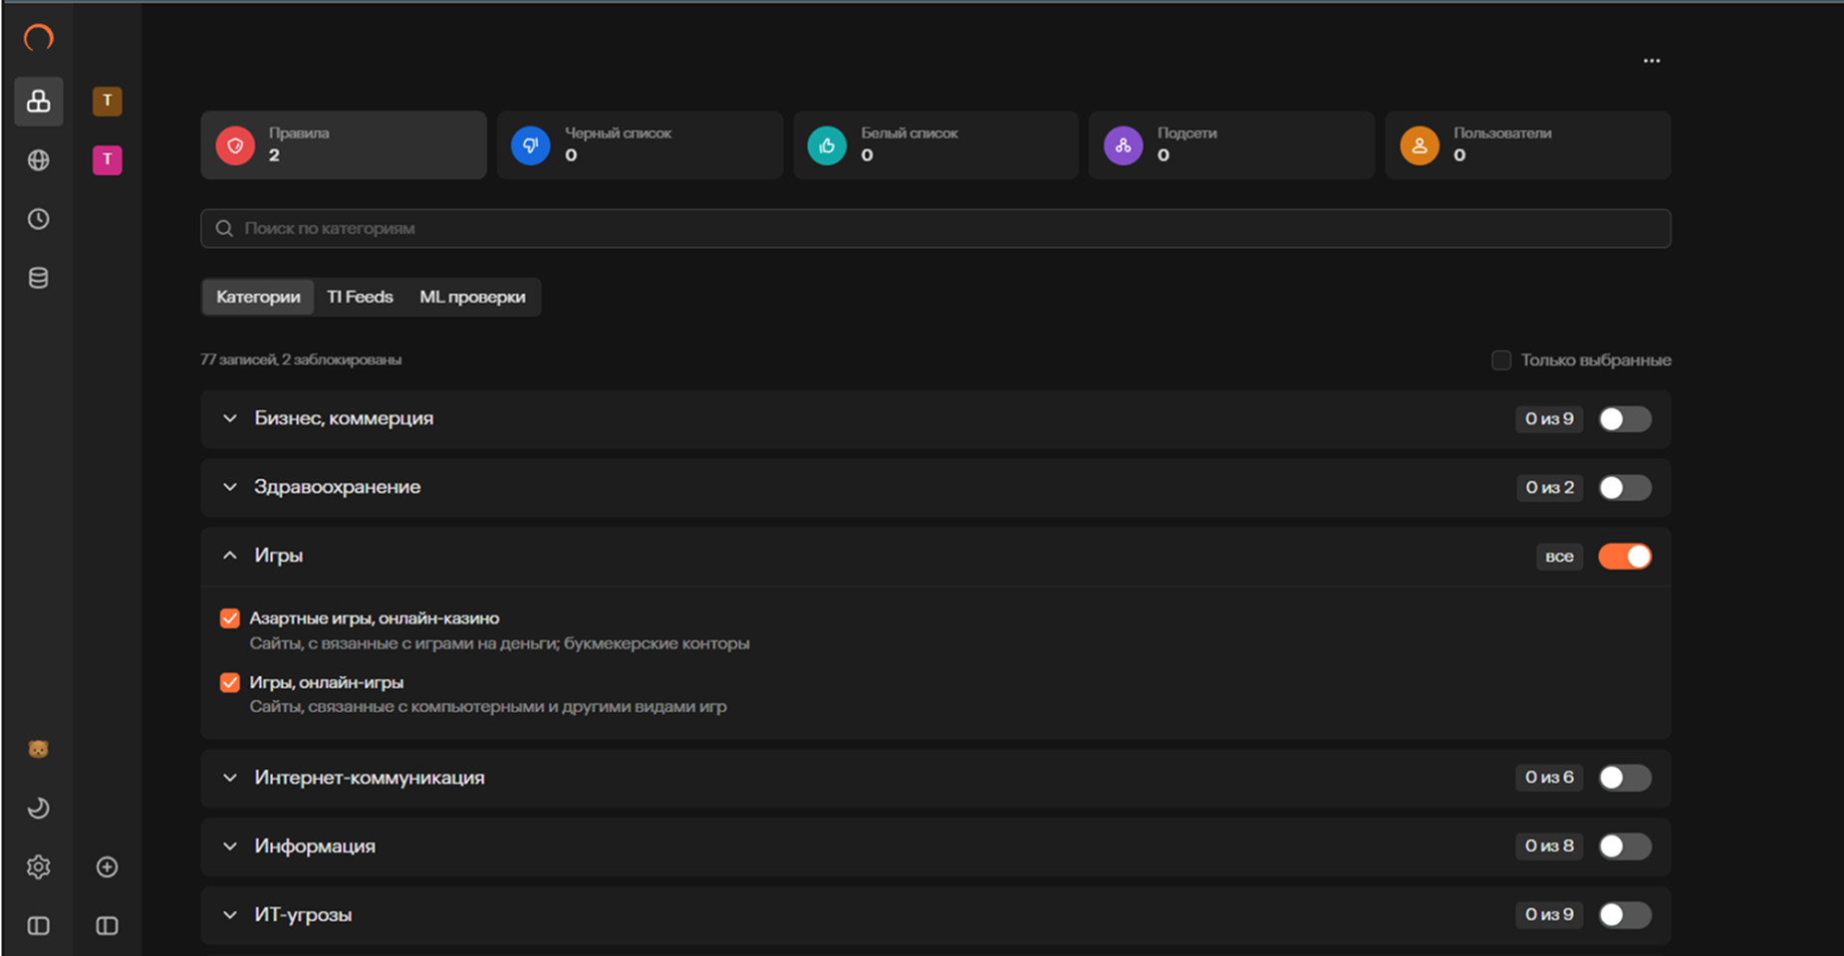Open the Пользователи card

coord(1526,145)
